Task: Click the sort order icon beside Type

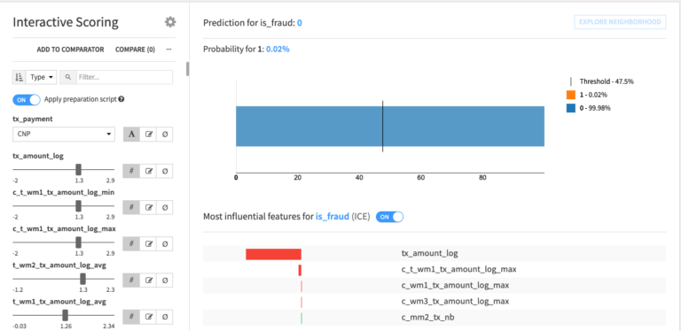Action: pos(20,77)
